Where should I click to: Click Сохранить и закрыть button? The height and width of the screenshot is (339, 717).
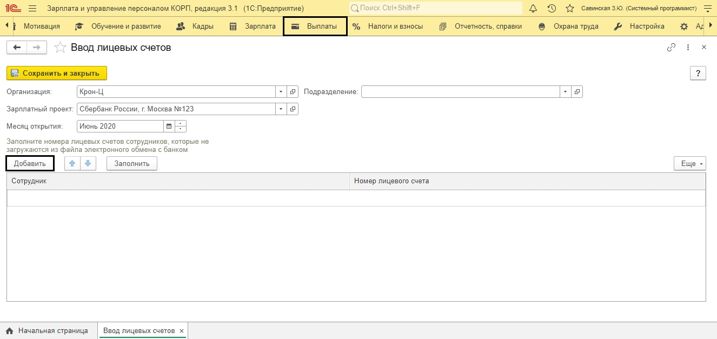pyautogui.click(x=57, y=73)
